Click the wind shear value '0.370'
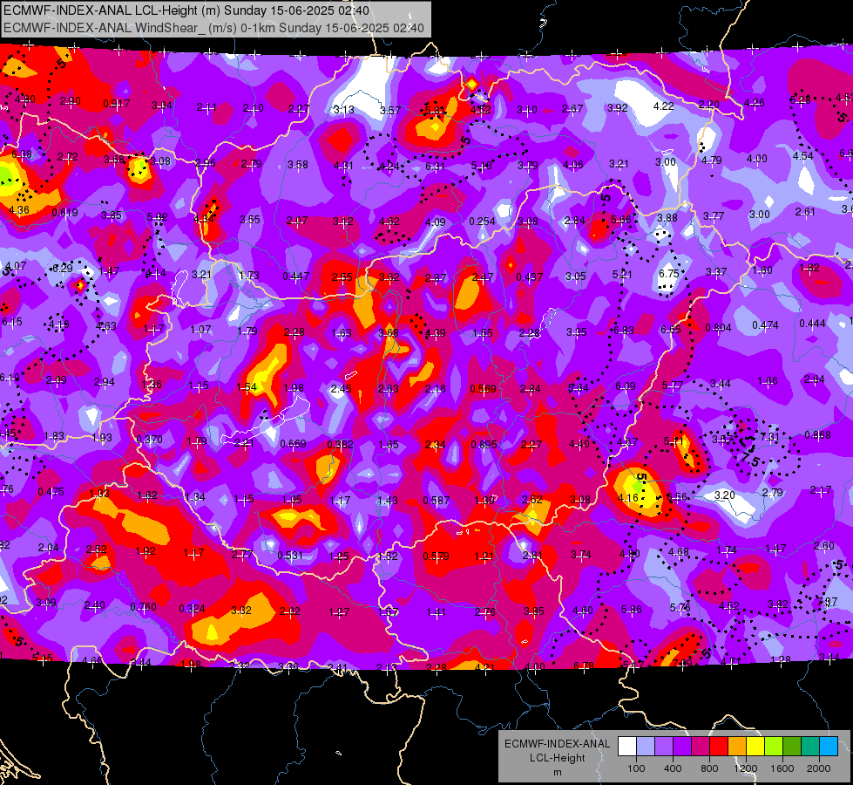Screen dimensions: 853x785 pyautogui.click(x=149, y=439)
